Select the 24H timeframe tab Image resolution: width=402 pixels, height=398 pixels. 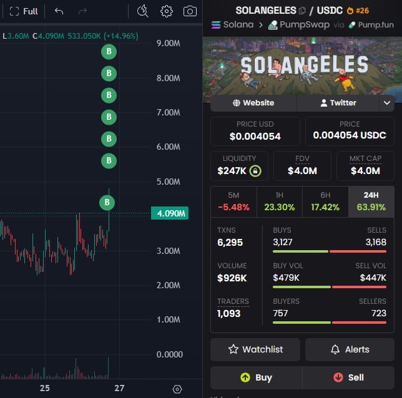tap(371, 201)
